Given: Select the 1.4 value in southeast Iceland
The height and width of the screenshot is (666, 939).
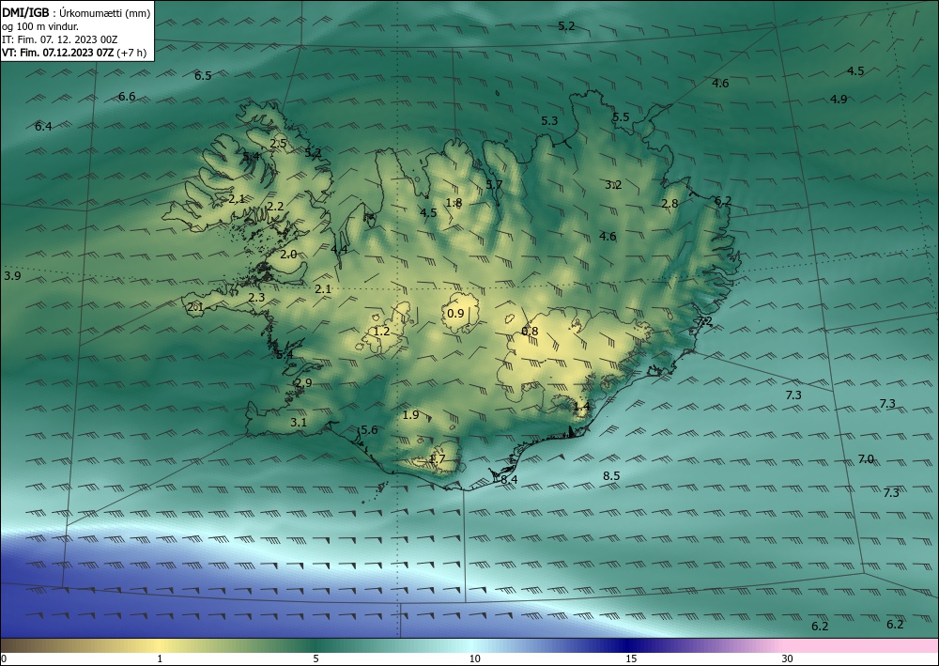Looking at the screenshot, I should 581,407.
